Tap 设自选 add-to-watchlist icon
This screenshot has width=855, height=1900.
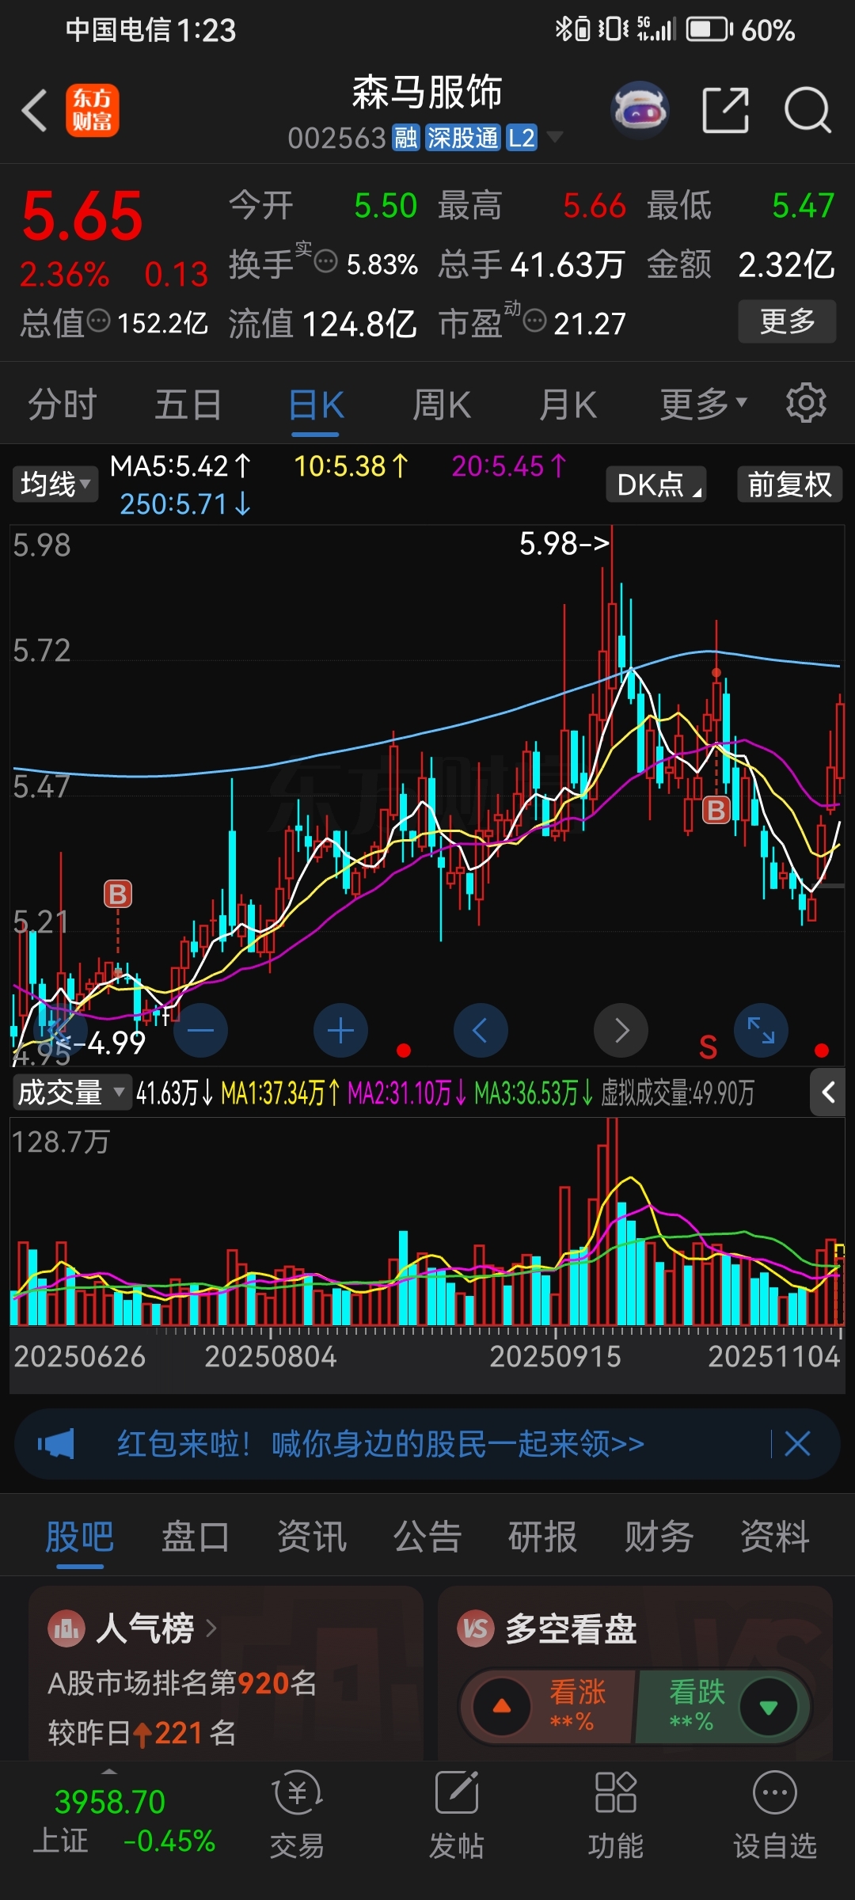click(x=774, y=1793)
